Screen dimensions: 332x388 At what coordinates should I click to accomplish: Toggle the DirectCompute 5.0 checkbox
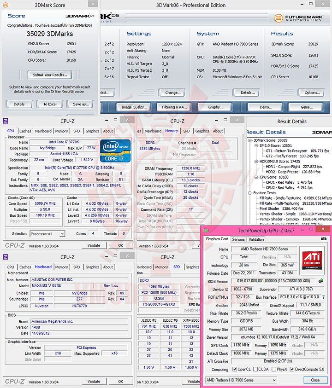point(292,369)
